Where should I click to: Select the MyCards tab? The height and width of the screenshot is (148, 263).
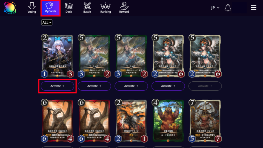50,8
